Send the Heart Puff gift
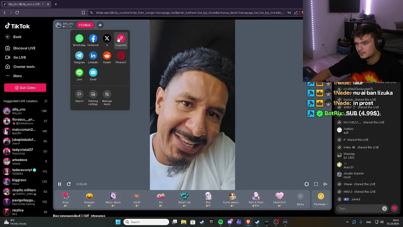The width and height of the screenshot is (403, 227). tap(280, 200)
